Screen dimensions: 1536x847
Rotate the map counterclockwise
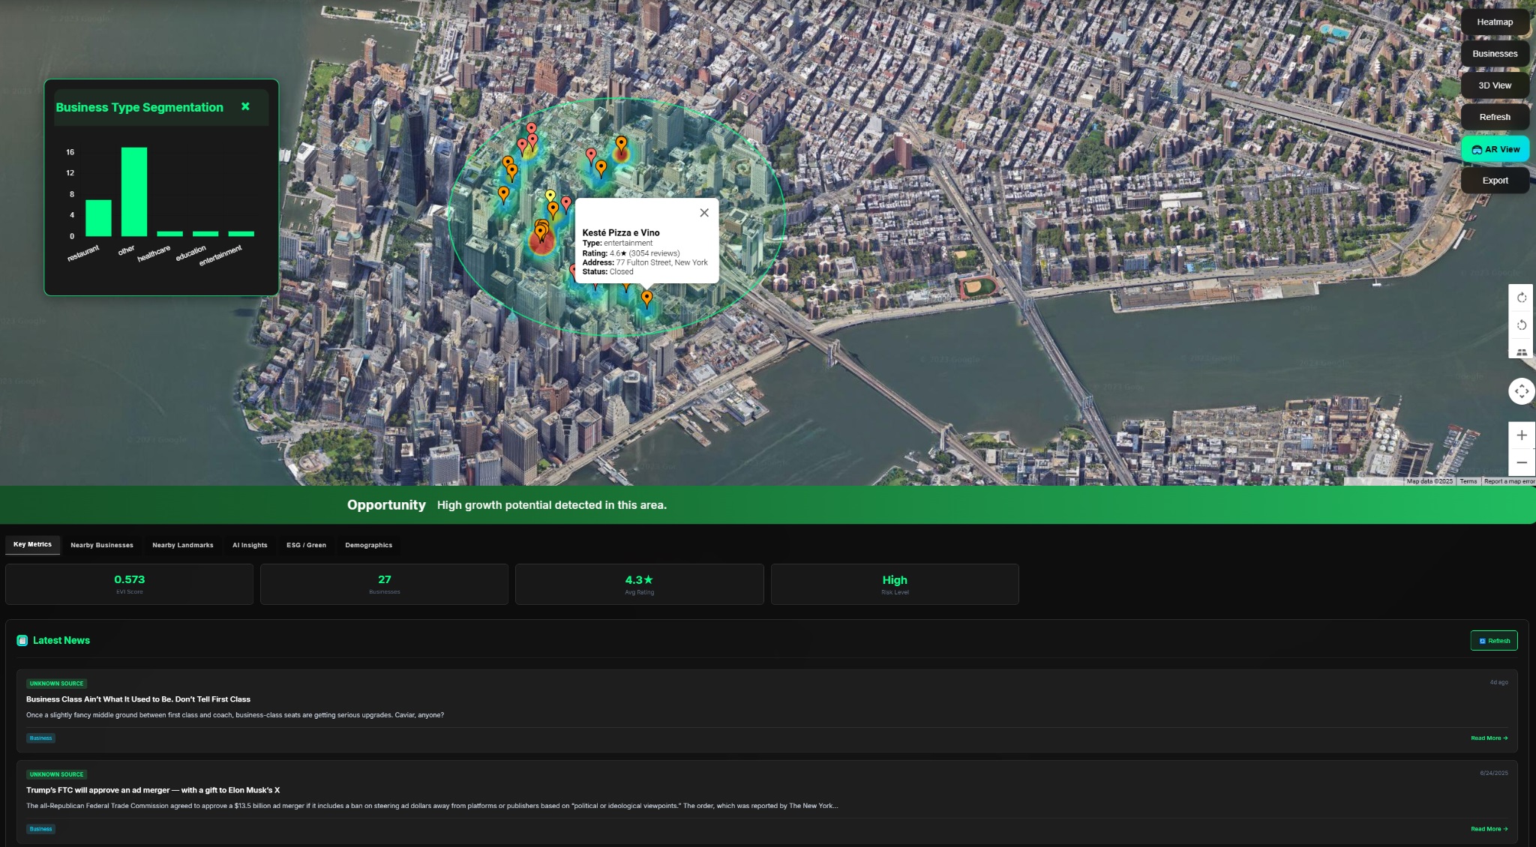pyautogui.click(x=1522, y=325)
